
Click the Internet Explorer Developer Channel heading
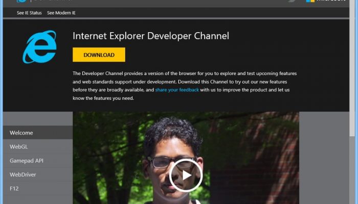click(151, 36)
